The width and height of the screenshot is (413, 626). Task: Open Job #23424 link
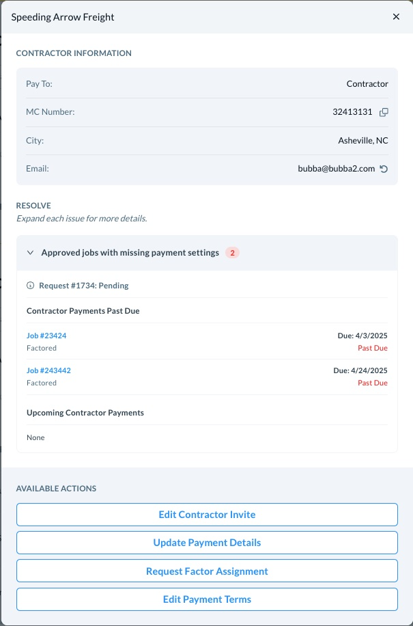click(46, 336)
